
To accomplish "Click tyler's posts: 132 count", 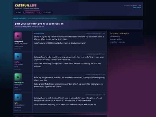I will [x=18, y=110].
